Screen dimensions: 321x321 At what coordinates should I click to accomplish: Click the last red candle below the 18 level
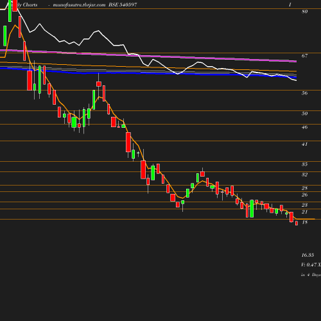pyautogui.click(x=297, y=223)
